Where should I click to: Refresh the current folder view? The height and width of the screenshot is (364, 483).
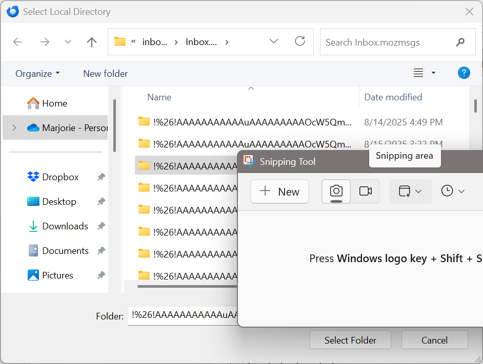pos(300,41)
